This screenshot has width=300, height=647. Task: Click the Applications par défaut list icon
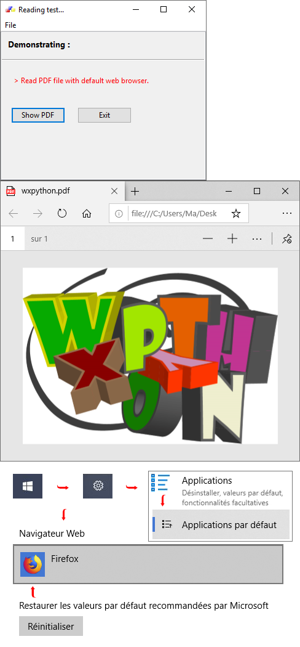167,524
